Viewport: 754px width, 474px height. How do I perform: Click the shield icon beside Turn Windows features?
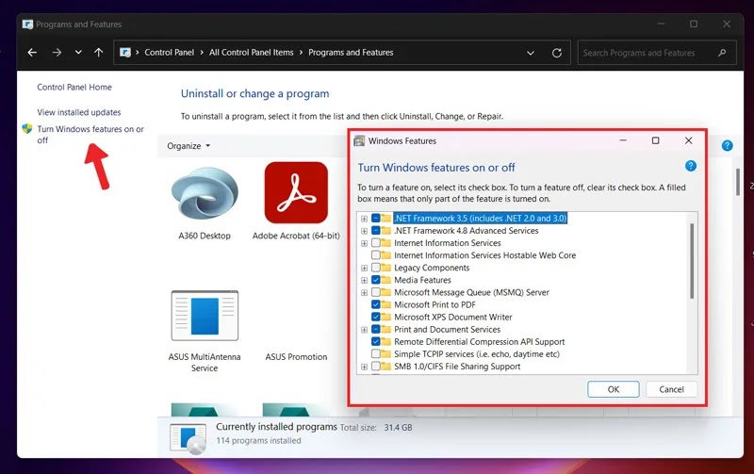(27, 129)
